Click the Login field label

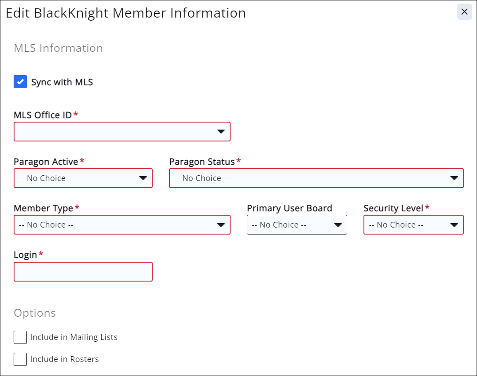click(26, 255)
